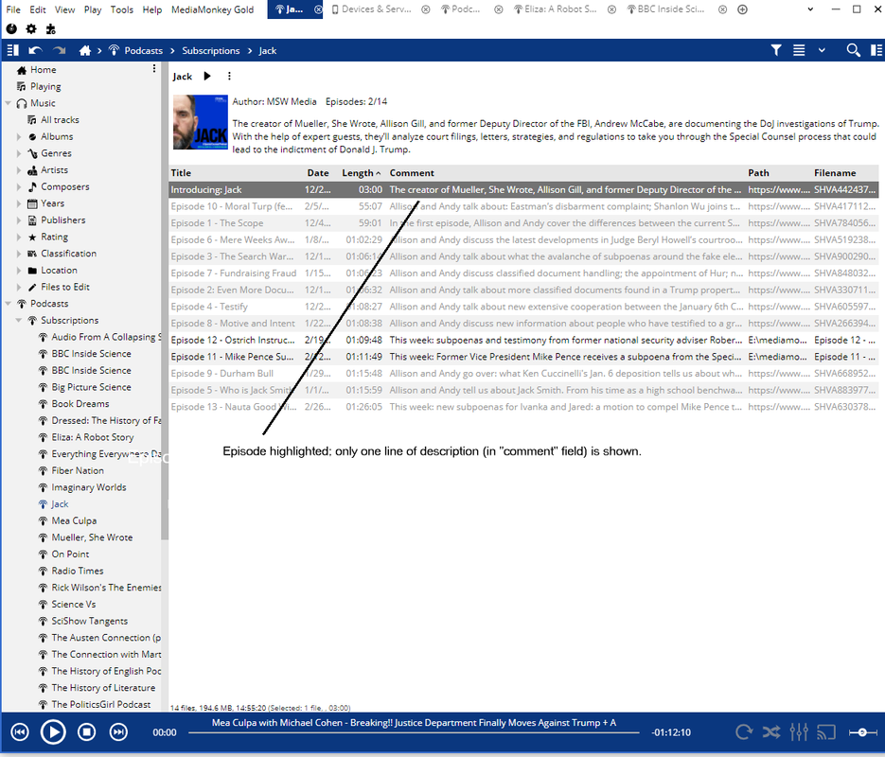Open the Radio Times subscription
This screenshot has height=757, width=885.
(78, 571)
